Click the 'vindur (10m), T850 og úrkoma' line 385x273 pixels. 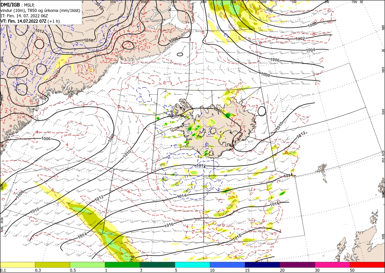40,10
